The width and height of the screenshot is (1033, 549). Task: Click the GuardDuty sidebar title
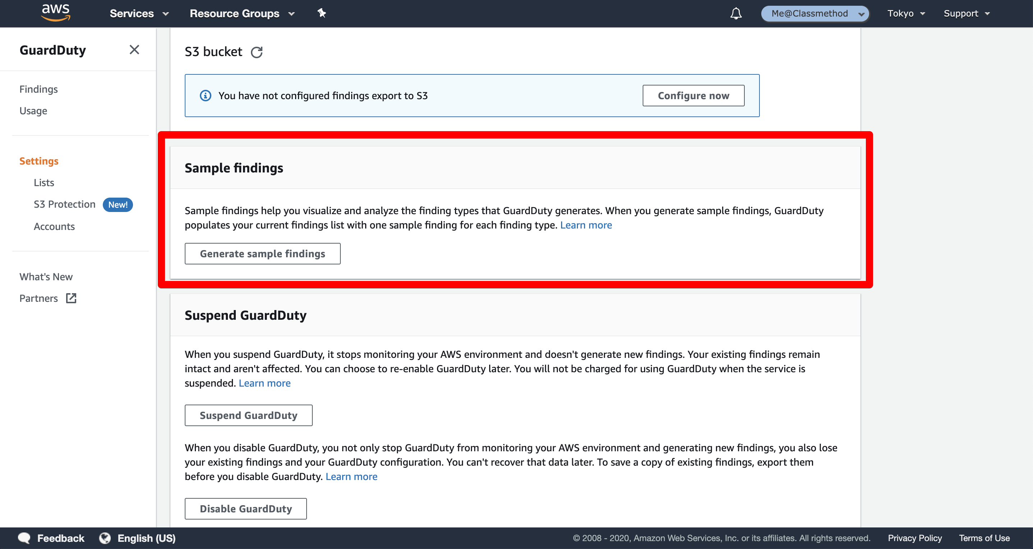coord(52,50)
